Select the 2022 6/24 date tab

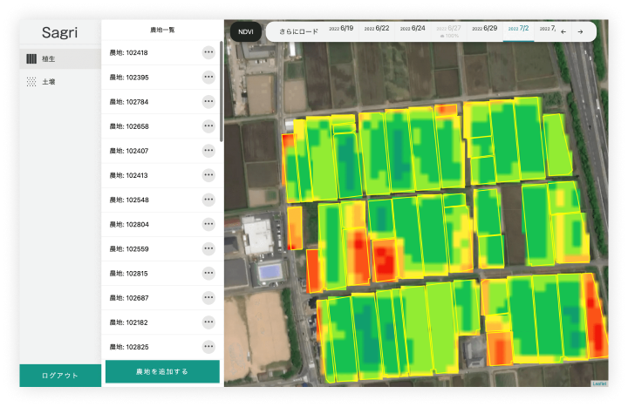tap(413, 29)
